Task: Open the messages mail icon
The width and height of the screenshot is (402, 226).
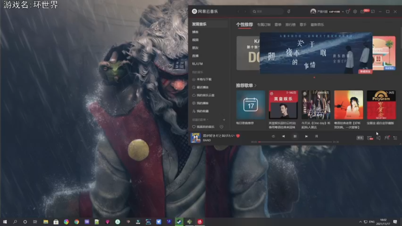Action: click(x=362, y=12)
